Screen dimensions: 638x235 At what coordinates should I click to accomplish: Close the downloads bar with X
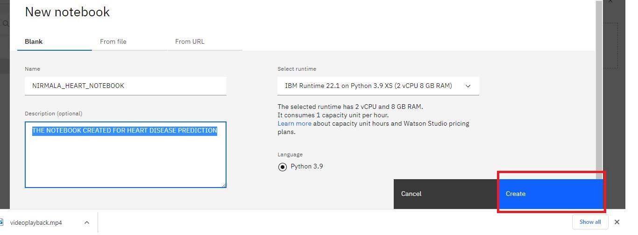pos(617,222)
